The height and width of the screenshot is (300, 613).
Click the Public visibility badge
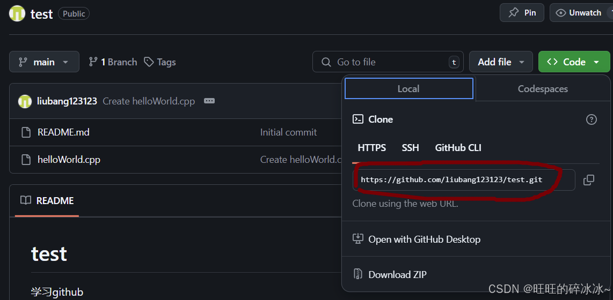coord(74,13)
